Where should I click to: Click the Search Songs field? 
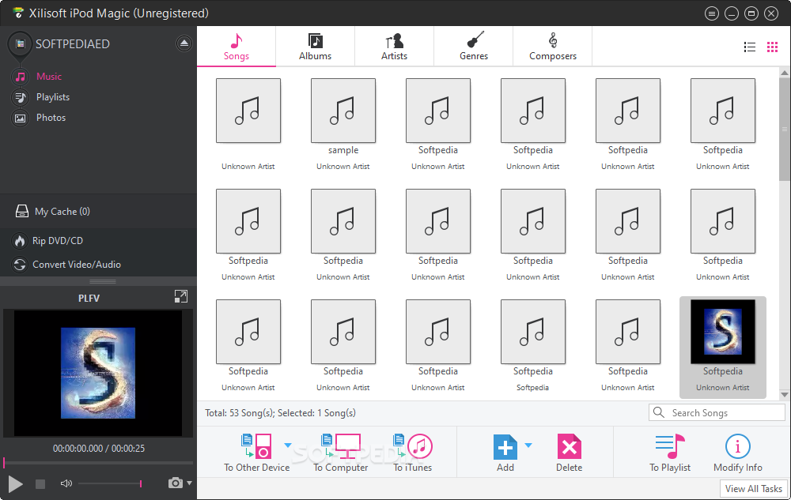[717, 413]
